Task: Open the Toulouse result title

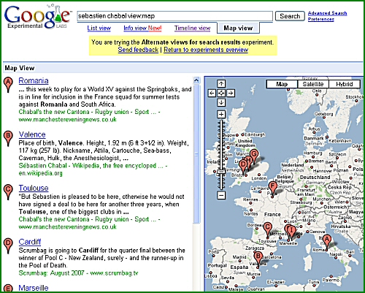Action: tap(34, 188)
